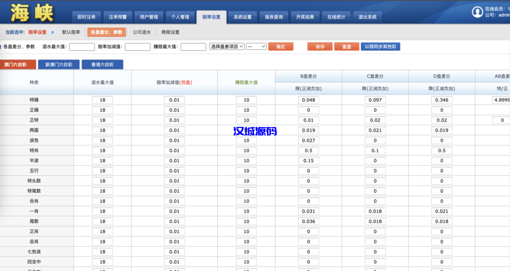510x271 pixels.
Task: Open 在线统计 menu
Action: pos(336,17)
